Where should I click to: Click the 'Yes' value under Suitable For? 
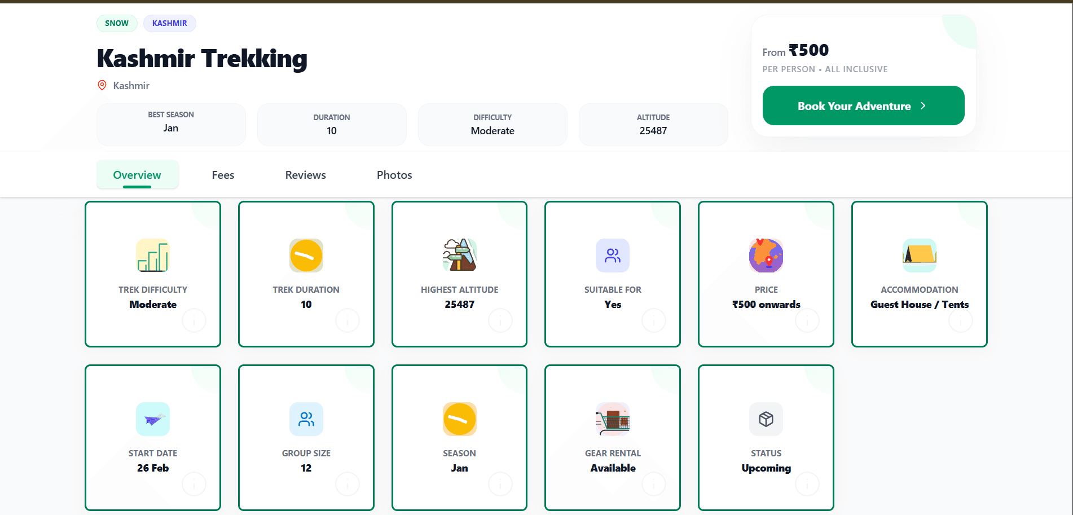(613, 305)
